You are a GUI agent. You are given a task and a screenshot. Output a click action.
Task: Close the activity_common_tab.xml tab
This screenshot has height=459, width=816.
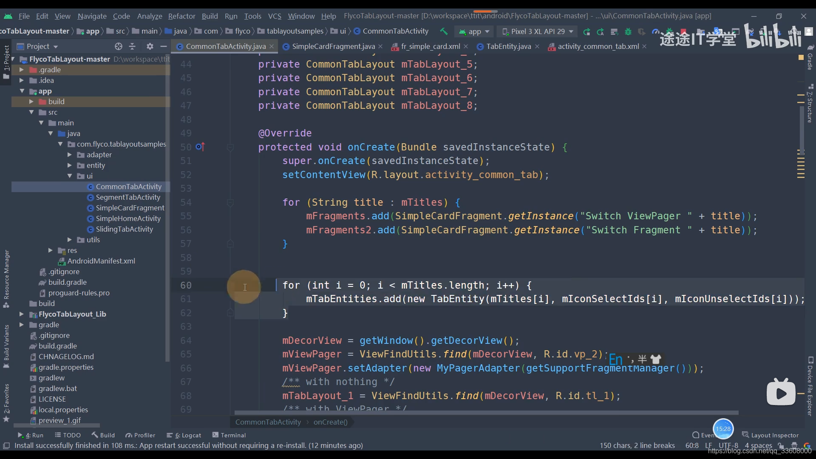(x=644, y=46)
